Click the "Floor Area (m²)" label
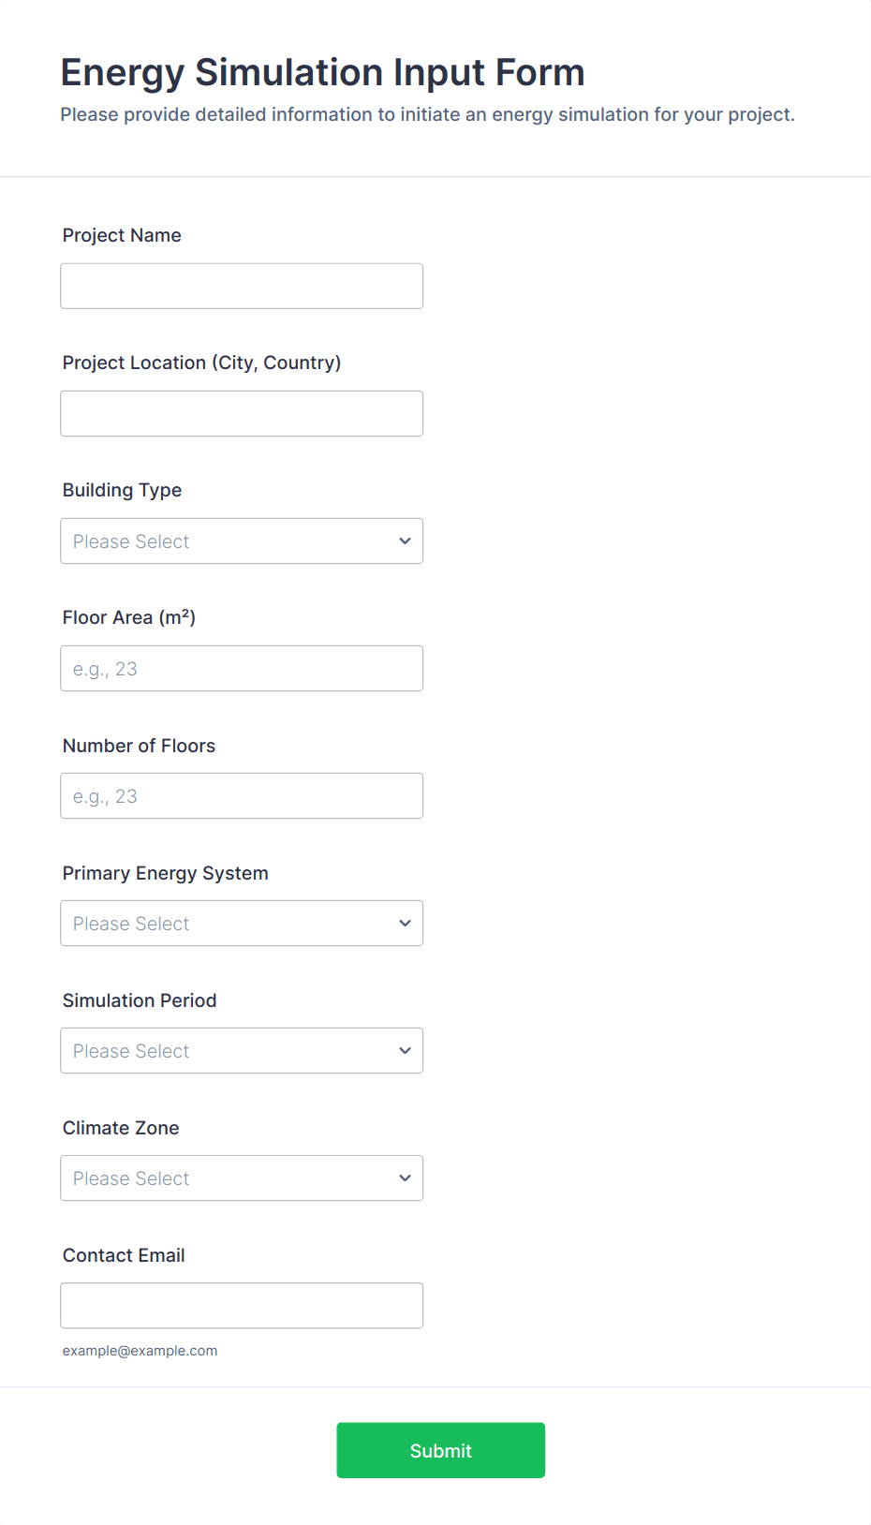This screenshot has width=871, height=1525. (129, 618)
